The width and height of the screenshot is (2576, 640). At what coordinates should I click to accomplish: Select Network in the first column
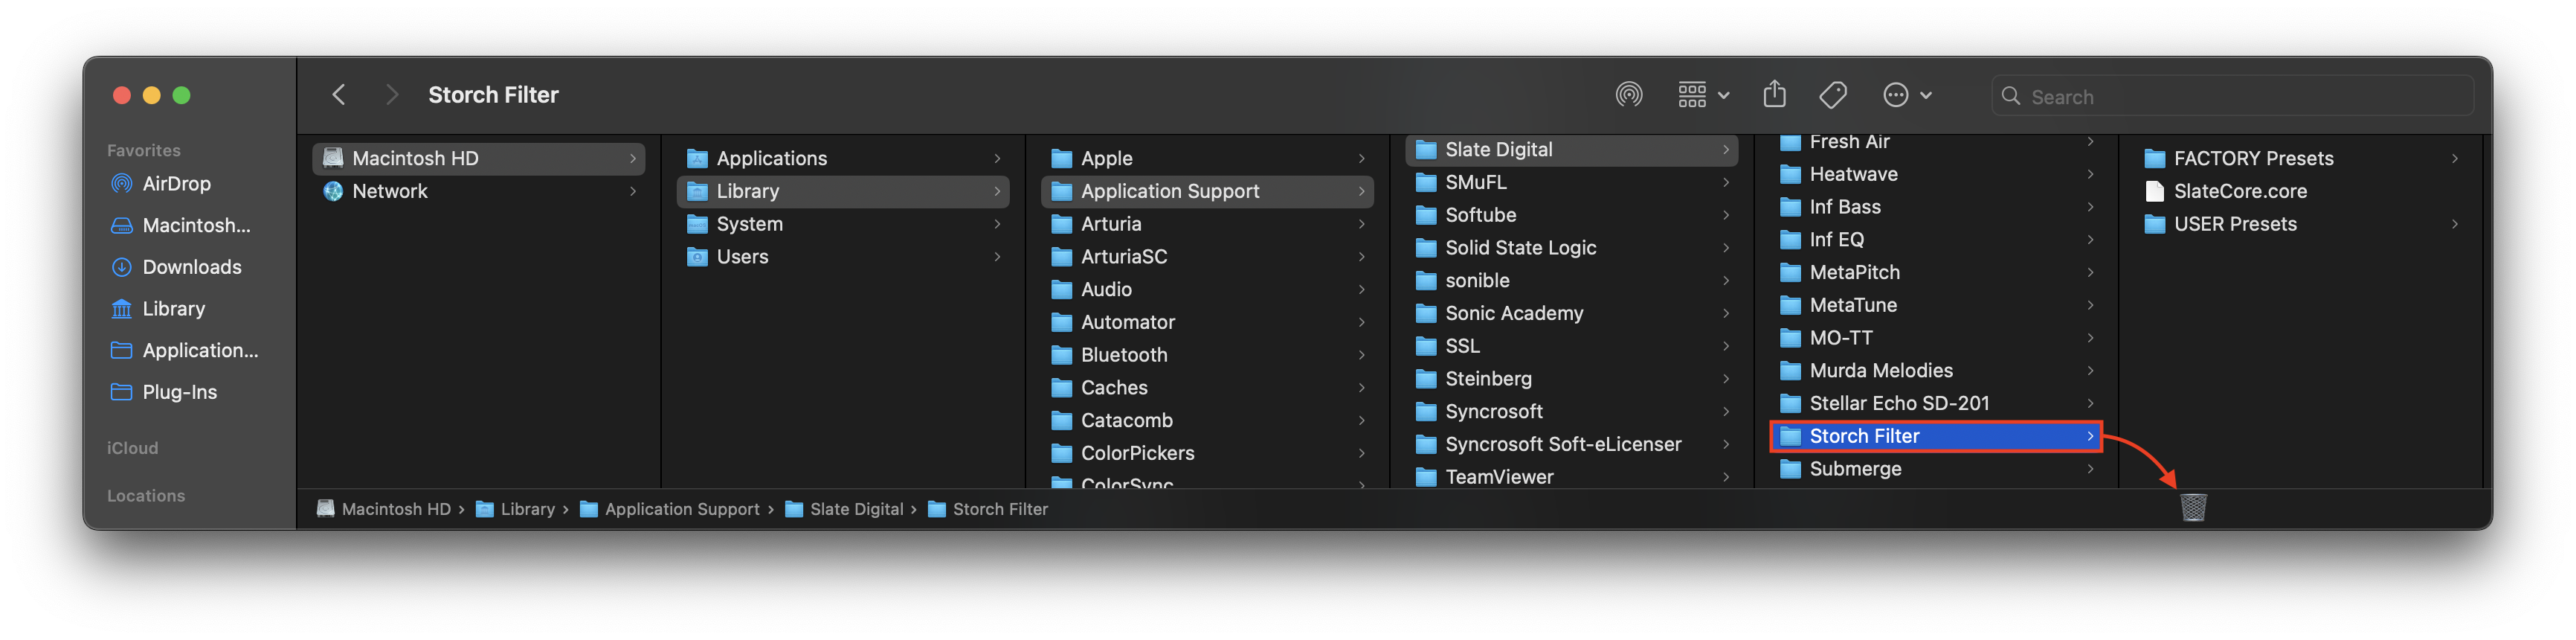click(x=479, y=191)
